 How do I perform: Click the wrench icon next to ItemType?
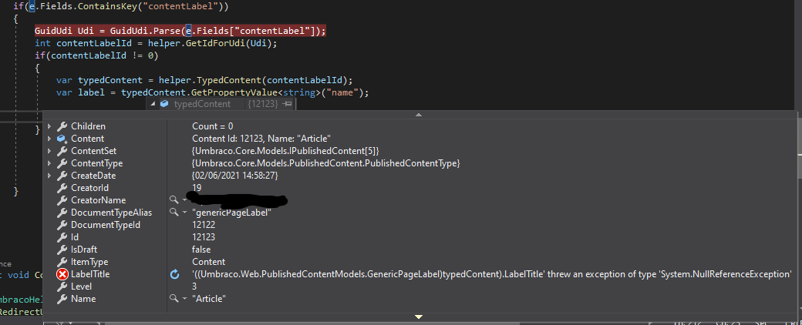[62, 262]
